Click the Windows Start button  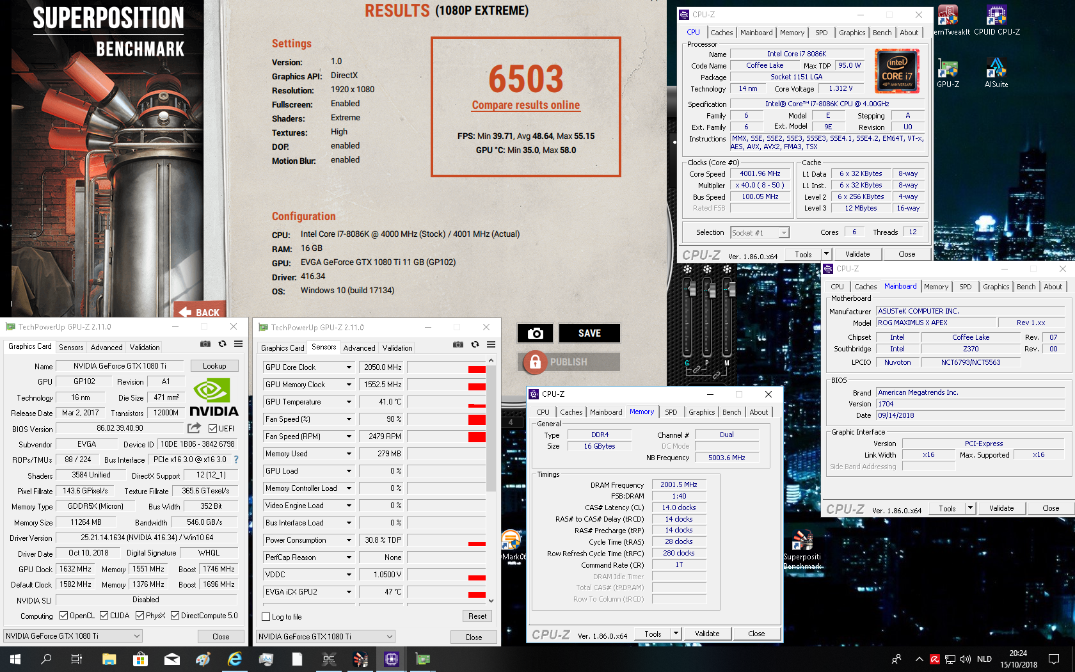click(x=15, y=659)
